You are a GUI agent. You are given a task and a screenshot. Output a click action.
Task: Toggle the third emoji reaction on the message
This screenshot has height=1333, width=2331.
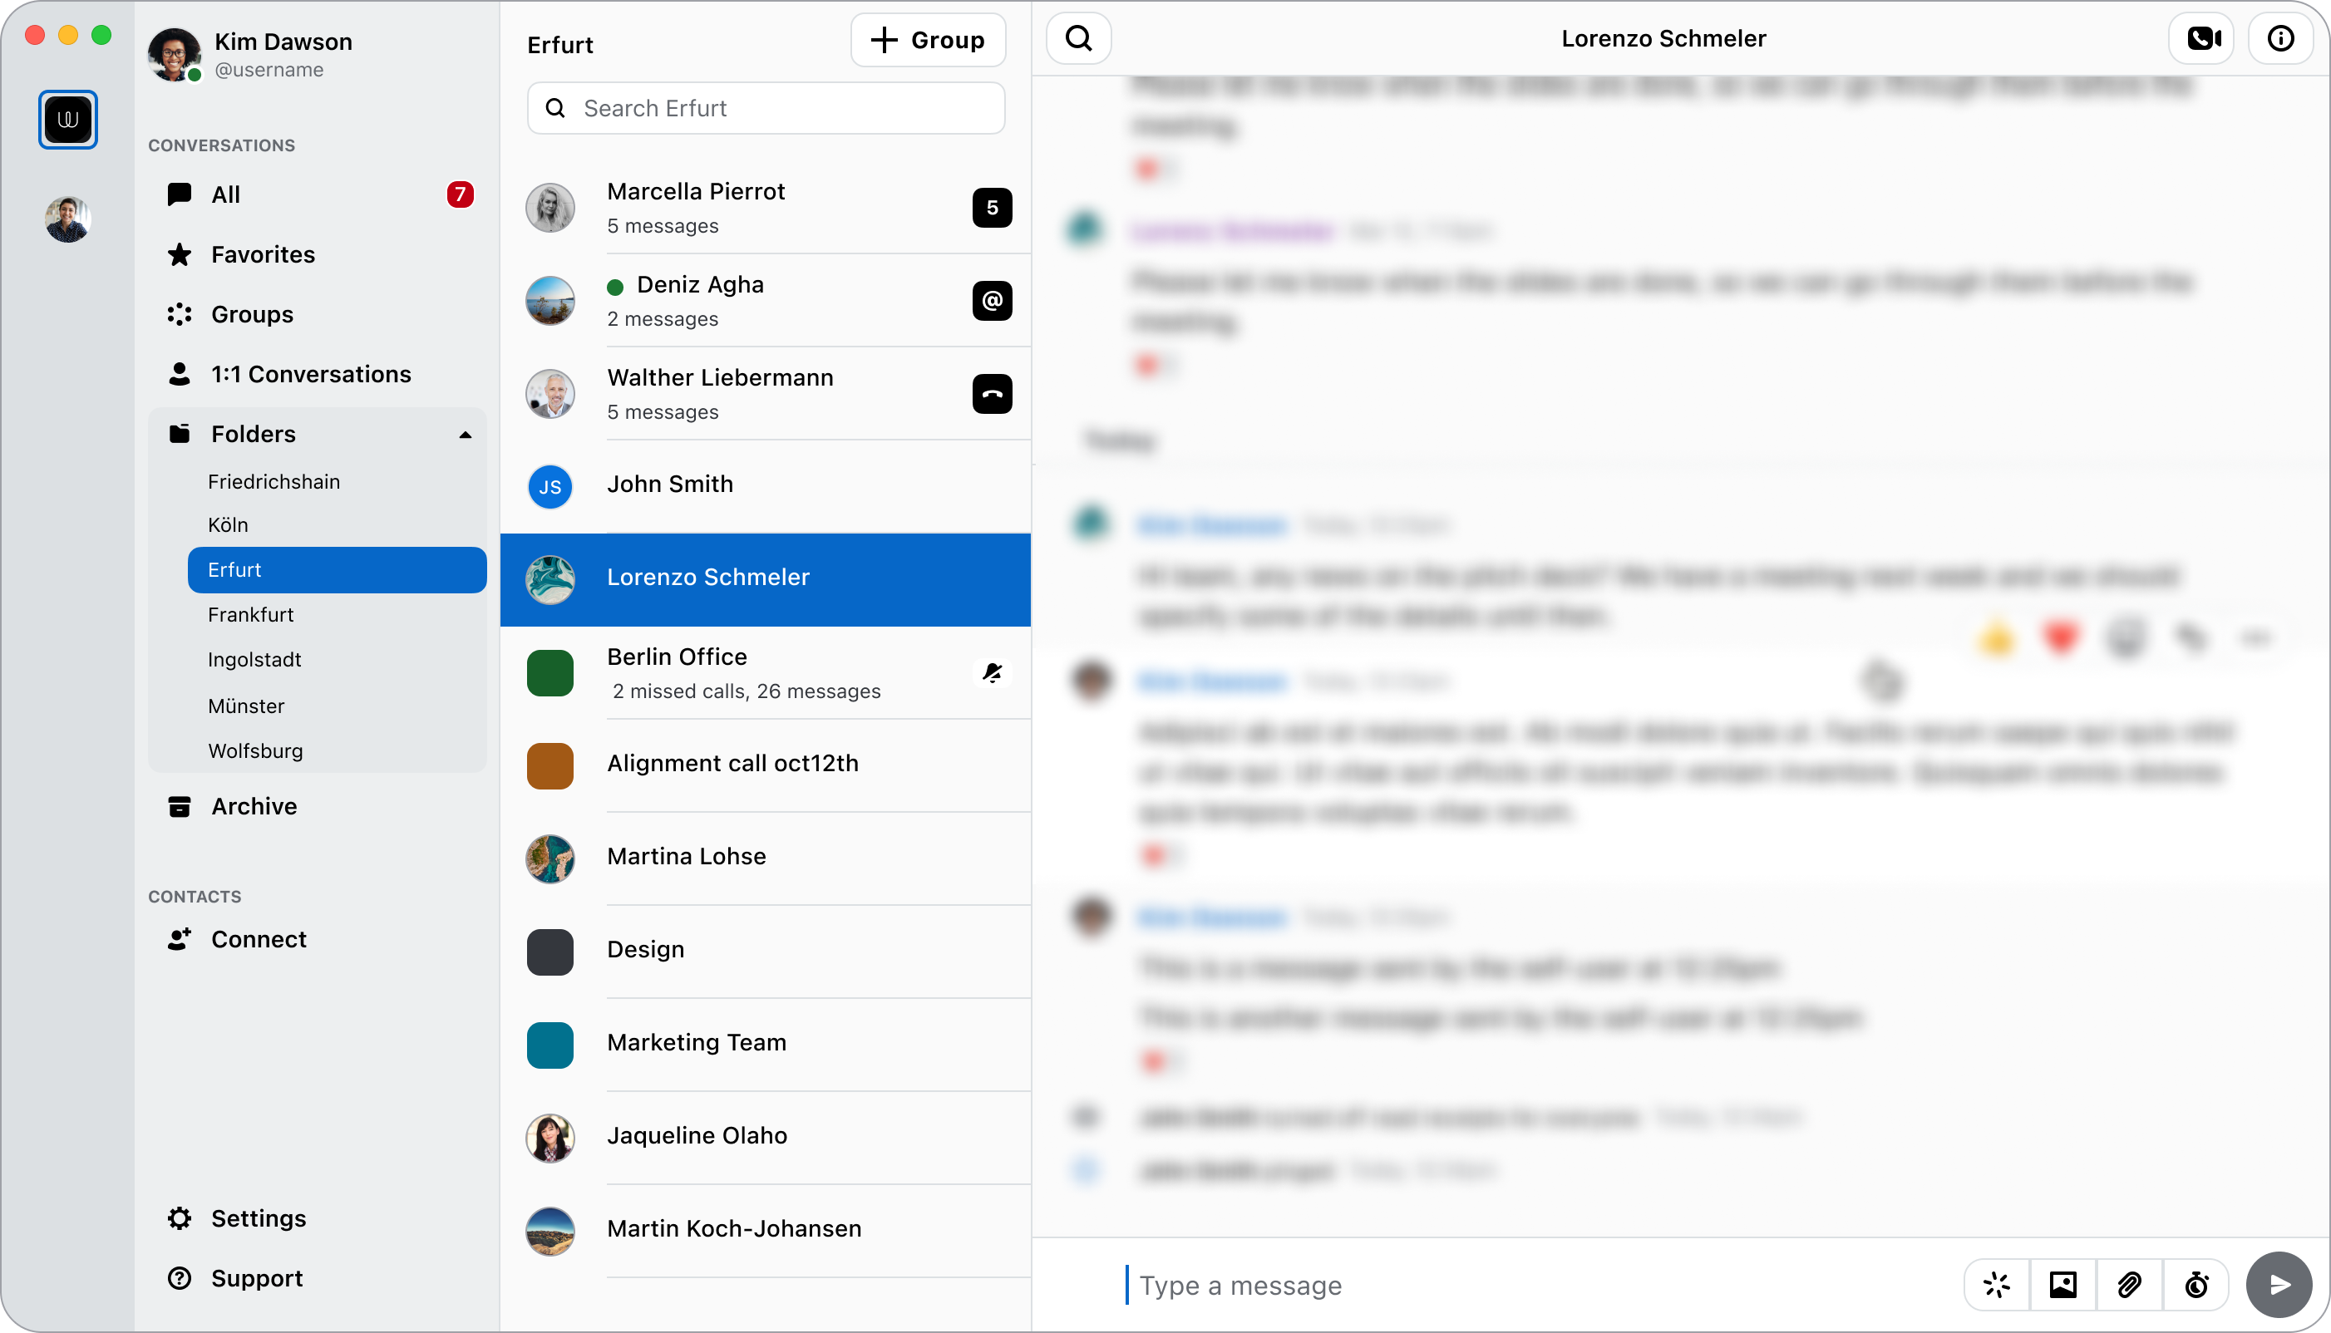tap(2126, 638)
